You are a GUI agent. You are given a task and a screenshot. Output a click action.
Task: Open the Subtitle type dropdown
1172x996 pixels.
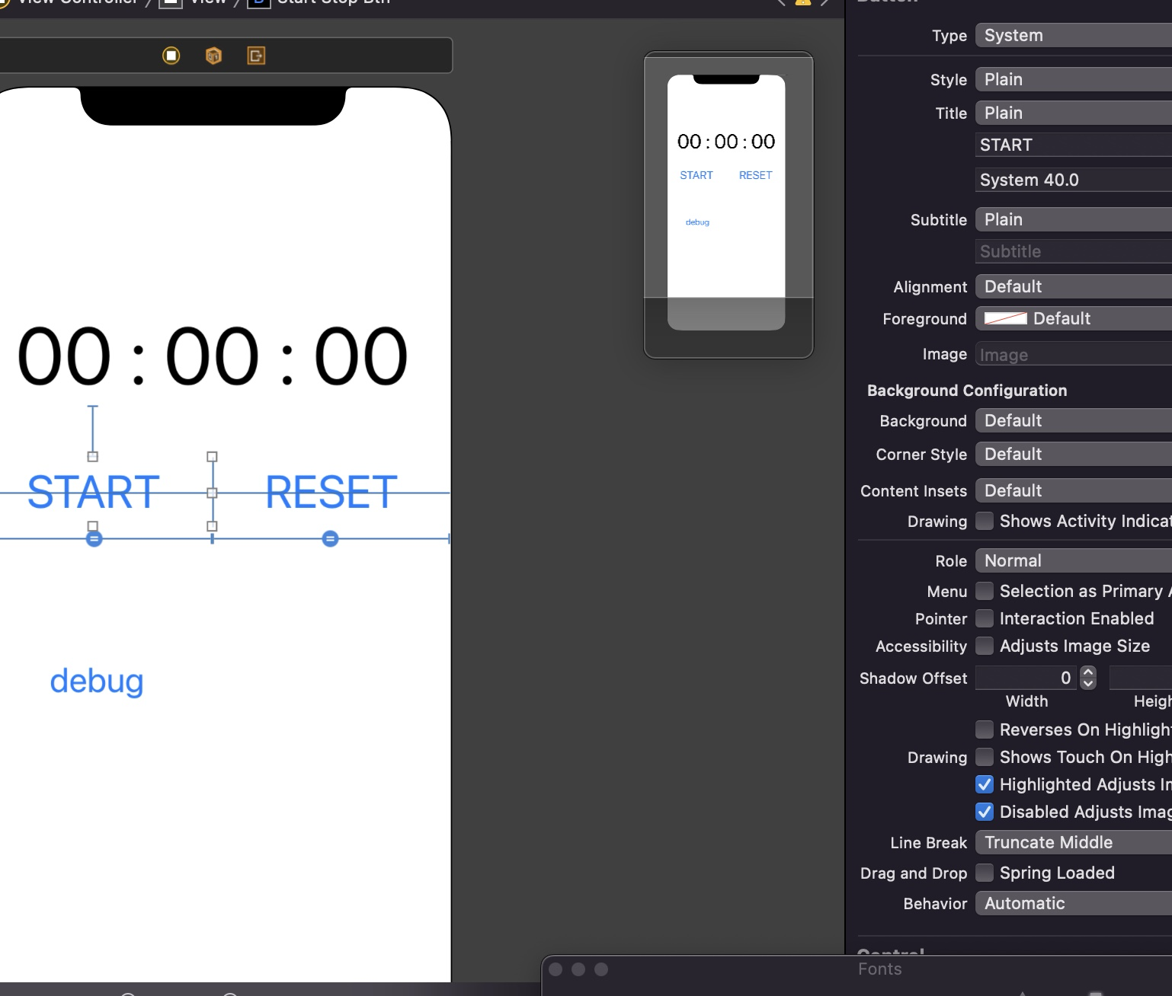pyautogui.click(x=1074, y=219)
